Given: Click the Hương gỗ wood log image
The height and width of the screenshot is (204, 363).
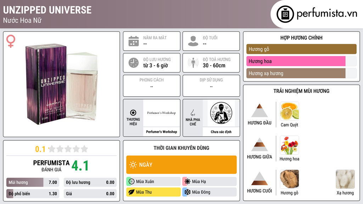Looking at the screenshot, I should click(289, 179).
